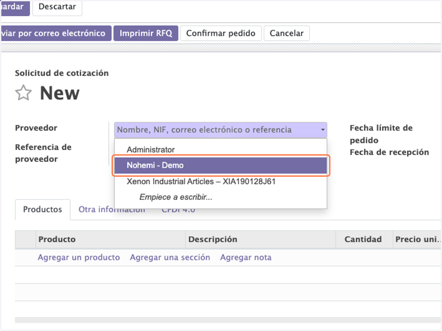Viewport: 442px width, 331px height.
Task: Click the partially visible Guardar button
Action: point(15,7)
